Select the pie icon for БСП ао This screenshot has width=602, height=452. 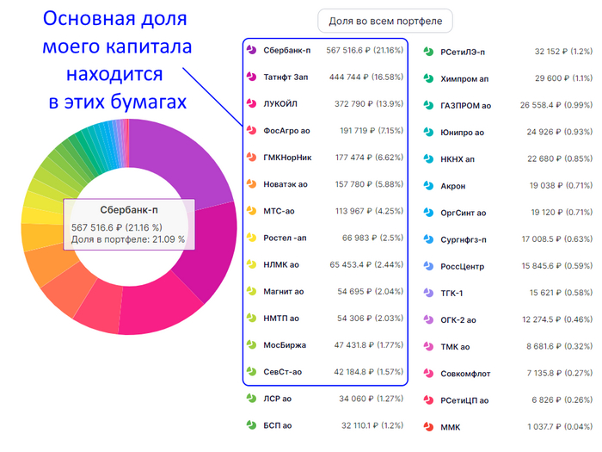pos(251,425)
